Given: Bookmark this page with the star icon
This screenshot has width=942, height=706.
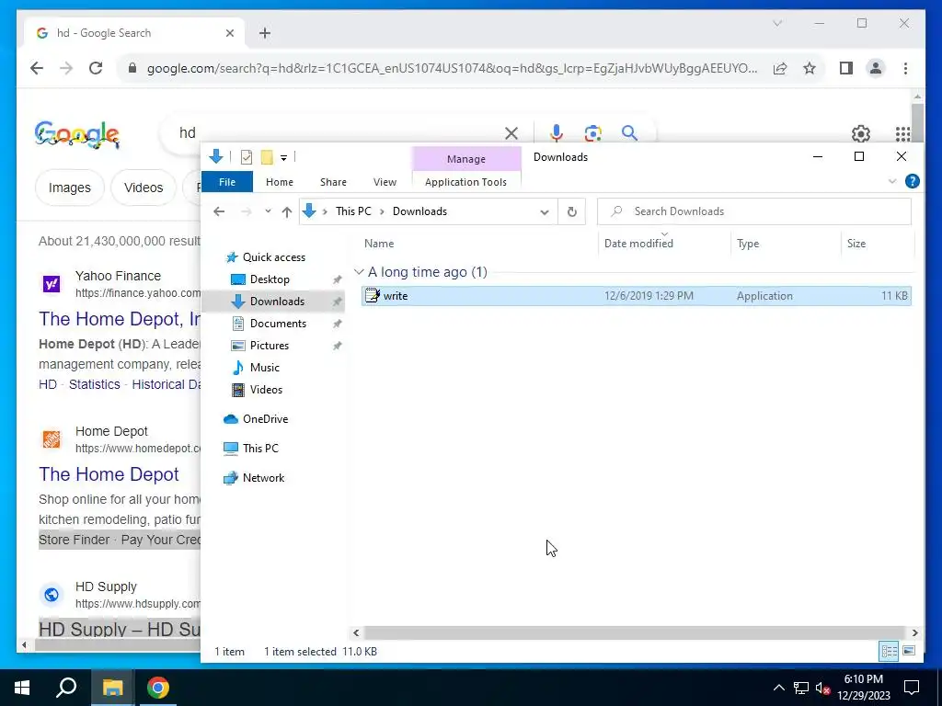Looking at the screenshot, I should pos(810,68).
